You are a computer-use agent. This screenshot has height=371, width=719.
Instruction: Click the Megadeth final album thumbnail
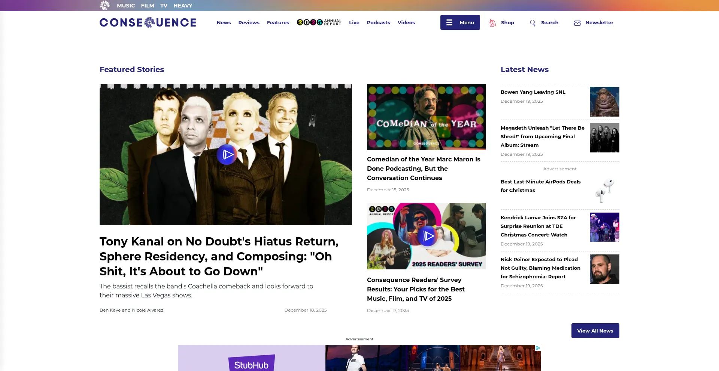click(604, 137)
